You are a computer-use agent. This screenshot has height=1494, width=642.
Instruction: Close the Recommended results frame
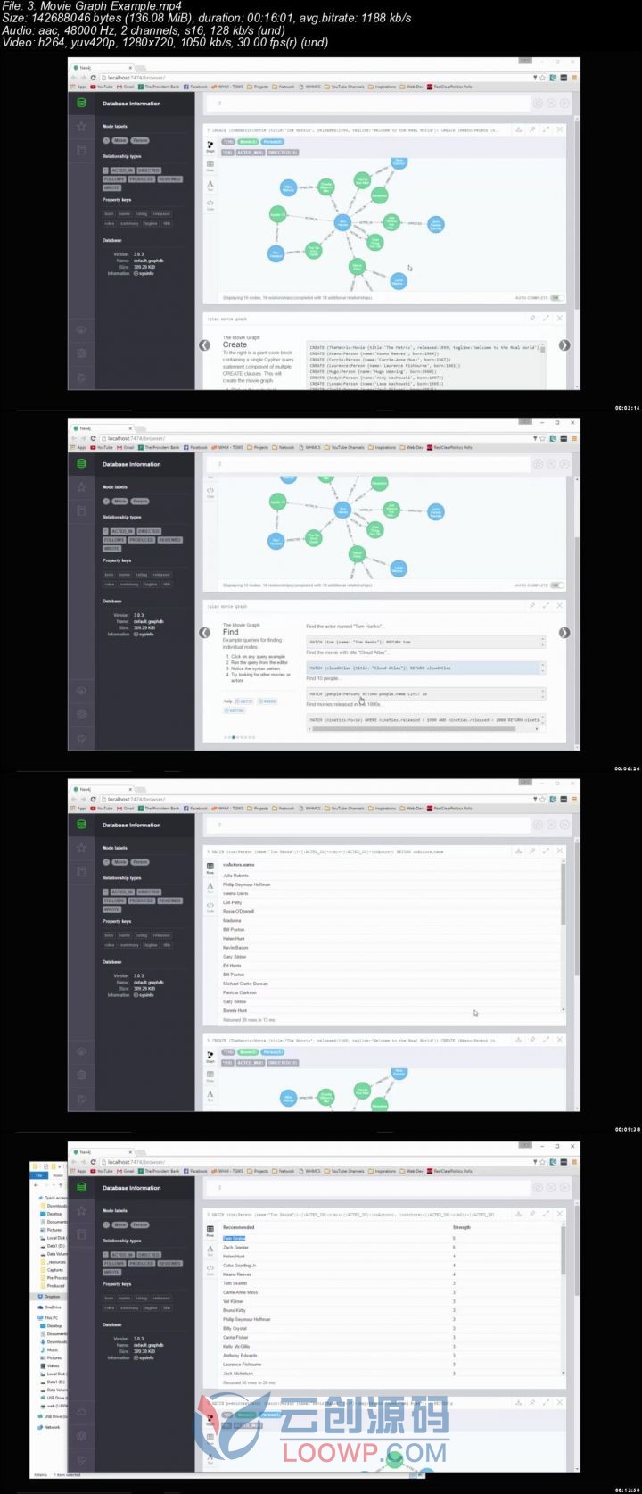560,1214
